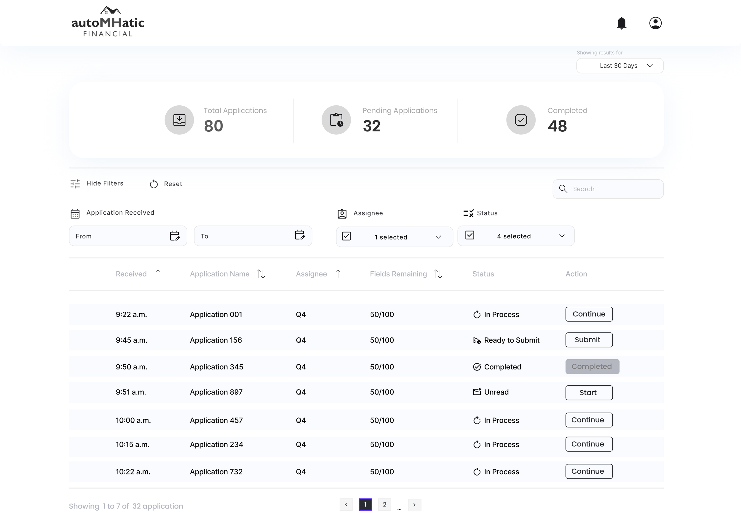Go to previous page arrow
This screenshot has height=523, width=741.
tap(346, 505)
